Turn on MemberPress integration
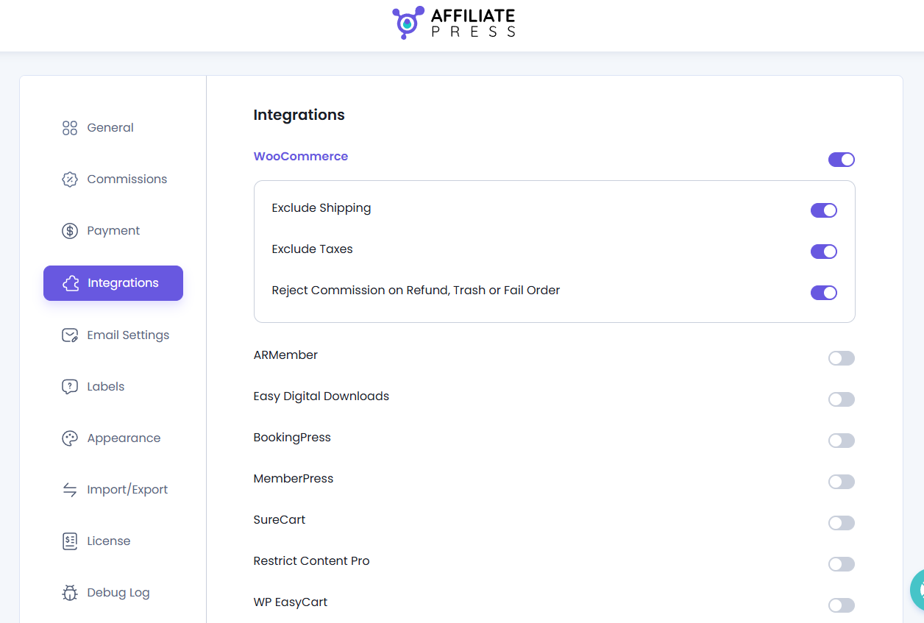924x623 pixels. click(841, 482)
